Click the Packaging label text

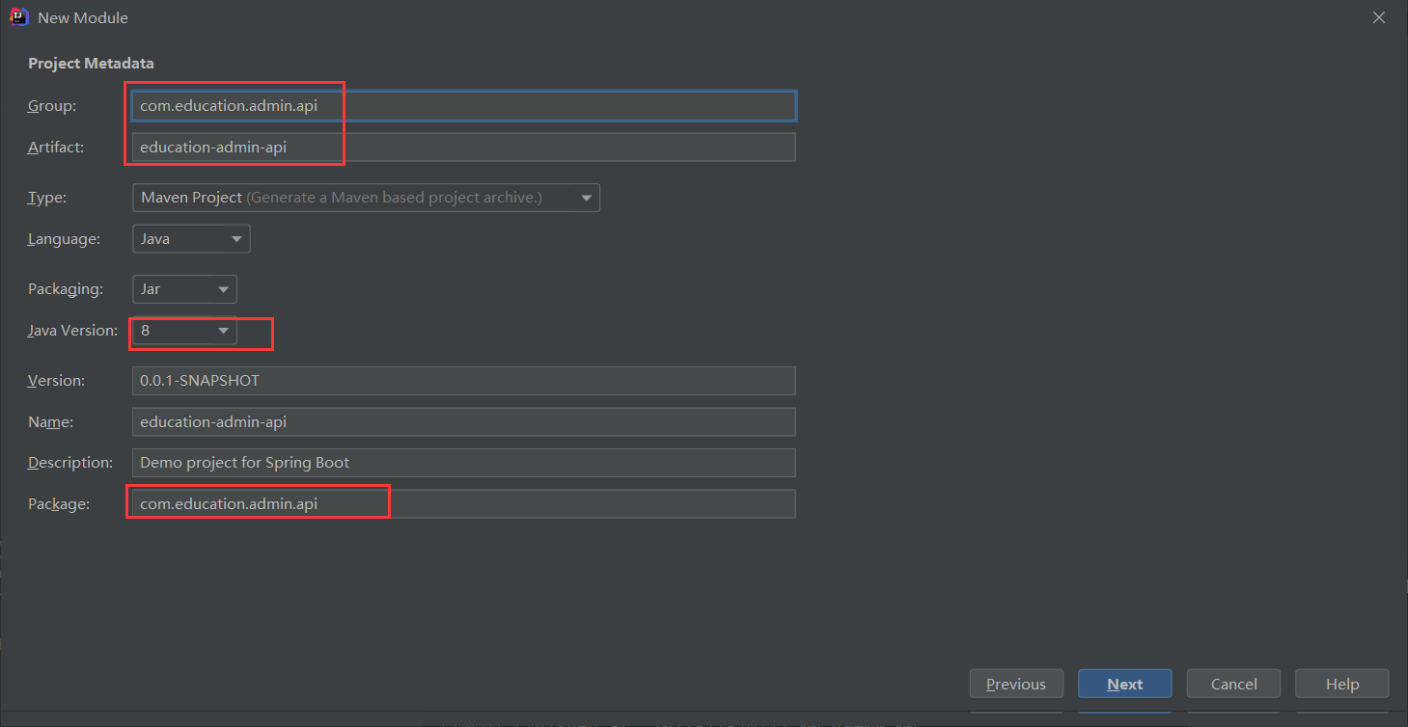[66, 289]
